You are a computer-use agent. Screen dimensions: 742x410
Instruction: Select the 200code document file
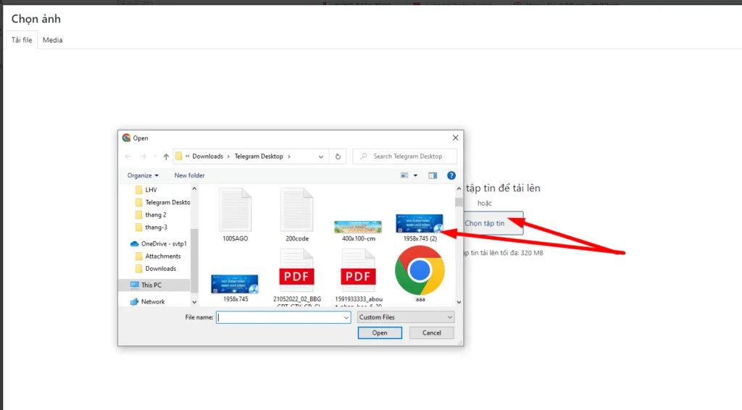pyautogui.click(x=296, y=211)
